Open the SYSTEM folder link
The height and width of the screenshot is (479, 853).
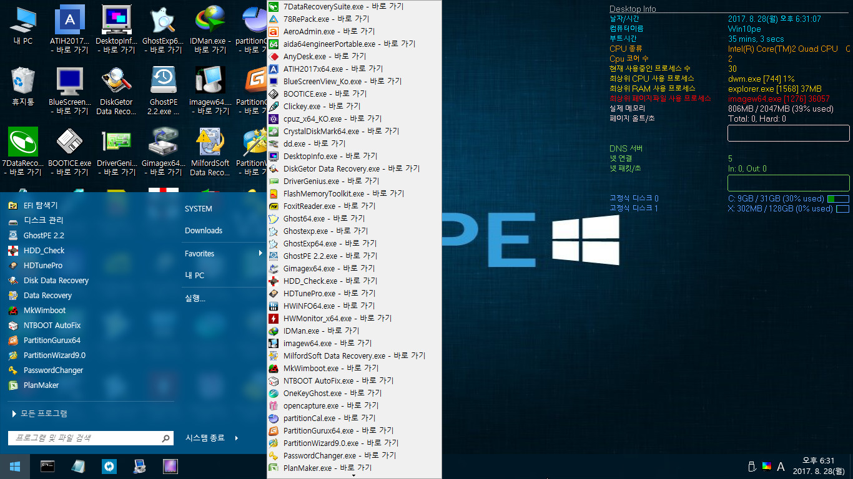coord(199,209)
